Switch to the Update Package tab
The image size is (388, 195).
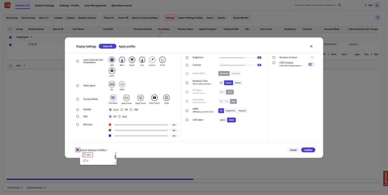click(44, 6)
